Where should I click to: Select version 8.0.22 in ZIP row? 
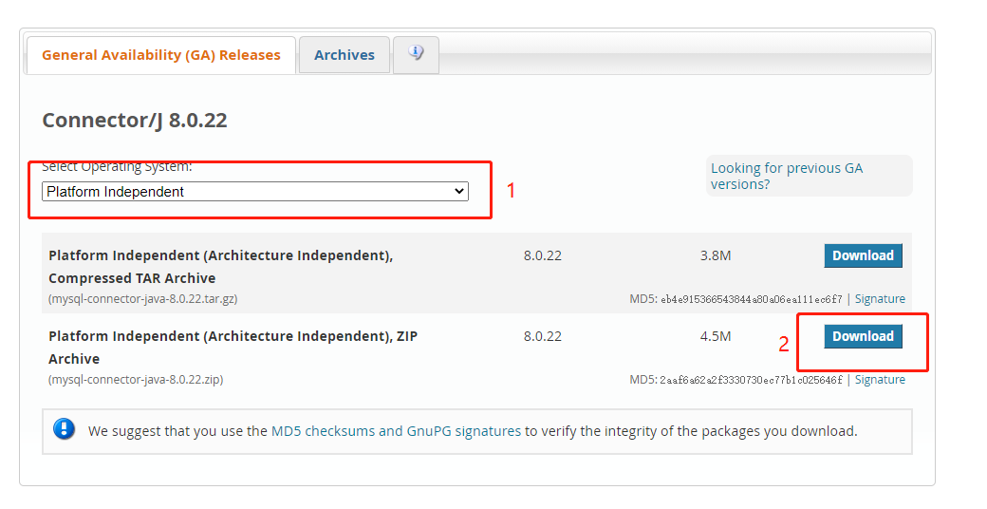pyautogui.click(x=543, y=336)
